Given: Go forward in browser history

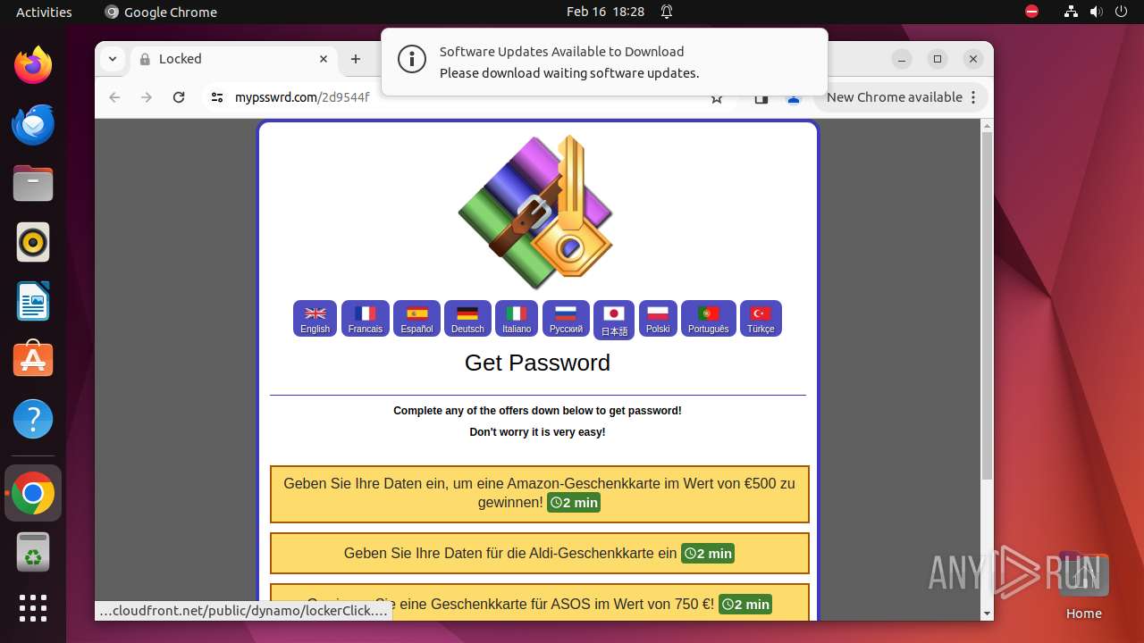Looking at the screenshot, I should [x=147, y=97].
